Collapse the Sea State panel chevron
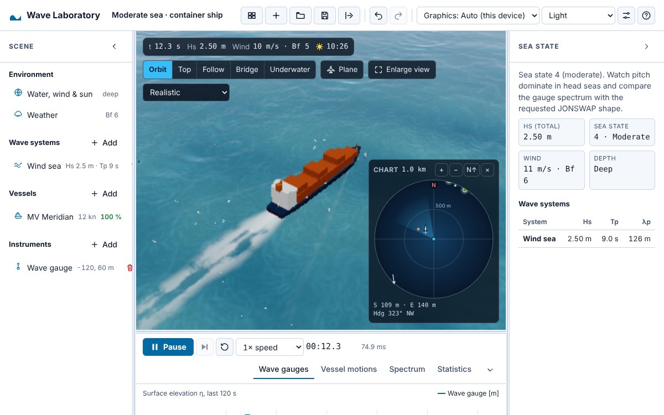664x415 pixels. point(646,46)
